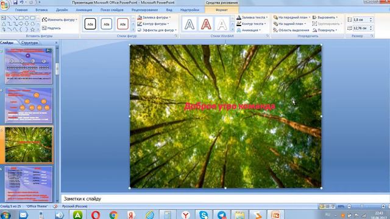Select the Формат contextual tab
390x219 pixels.
click(221, 10)
